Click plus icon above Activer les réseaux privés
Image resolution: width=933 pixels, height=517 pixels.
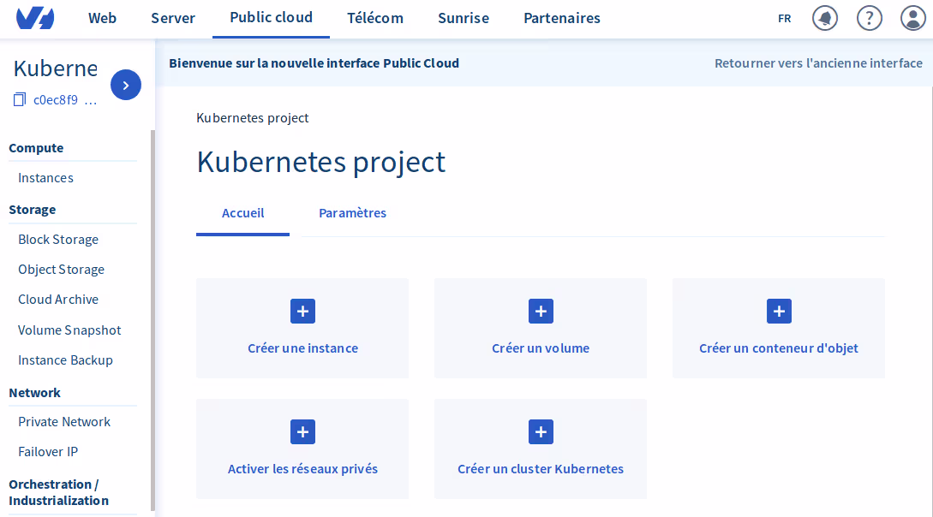point(302,432)
